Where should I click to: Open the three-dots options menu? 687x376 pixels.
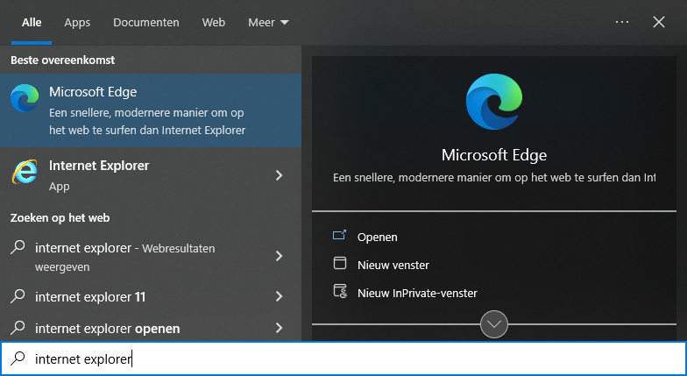click(622, 22)
